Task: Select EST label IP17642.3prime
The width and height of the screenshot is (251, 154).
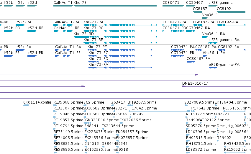Action: [205, 108]
